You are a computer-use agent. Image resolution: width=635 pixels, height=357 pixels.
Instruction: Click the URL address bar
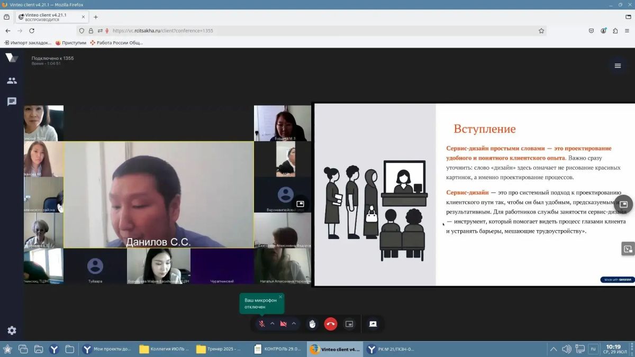click(x=317, y=31)
